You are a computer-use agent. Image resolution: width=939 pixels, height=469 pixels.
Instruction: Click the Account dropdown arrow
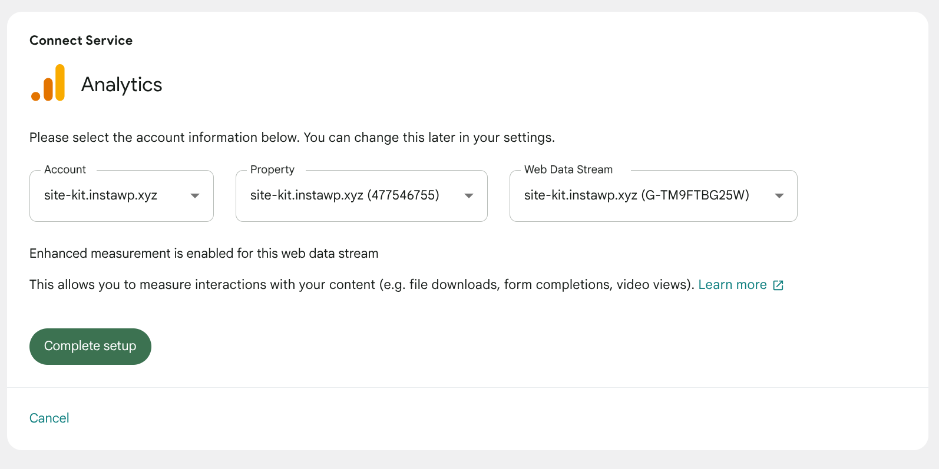coord(195,196)
